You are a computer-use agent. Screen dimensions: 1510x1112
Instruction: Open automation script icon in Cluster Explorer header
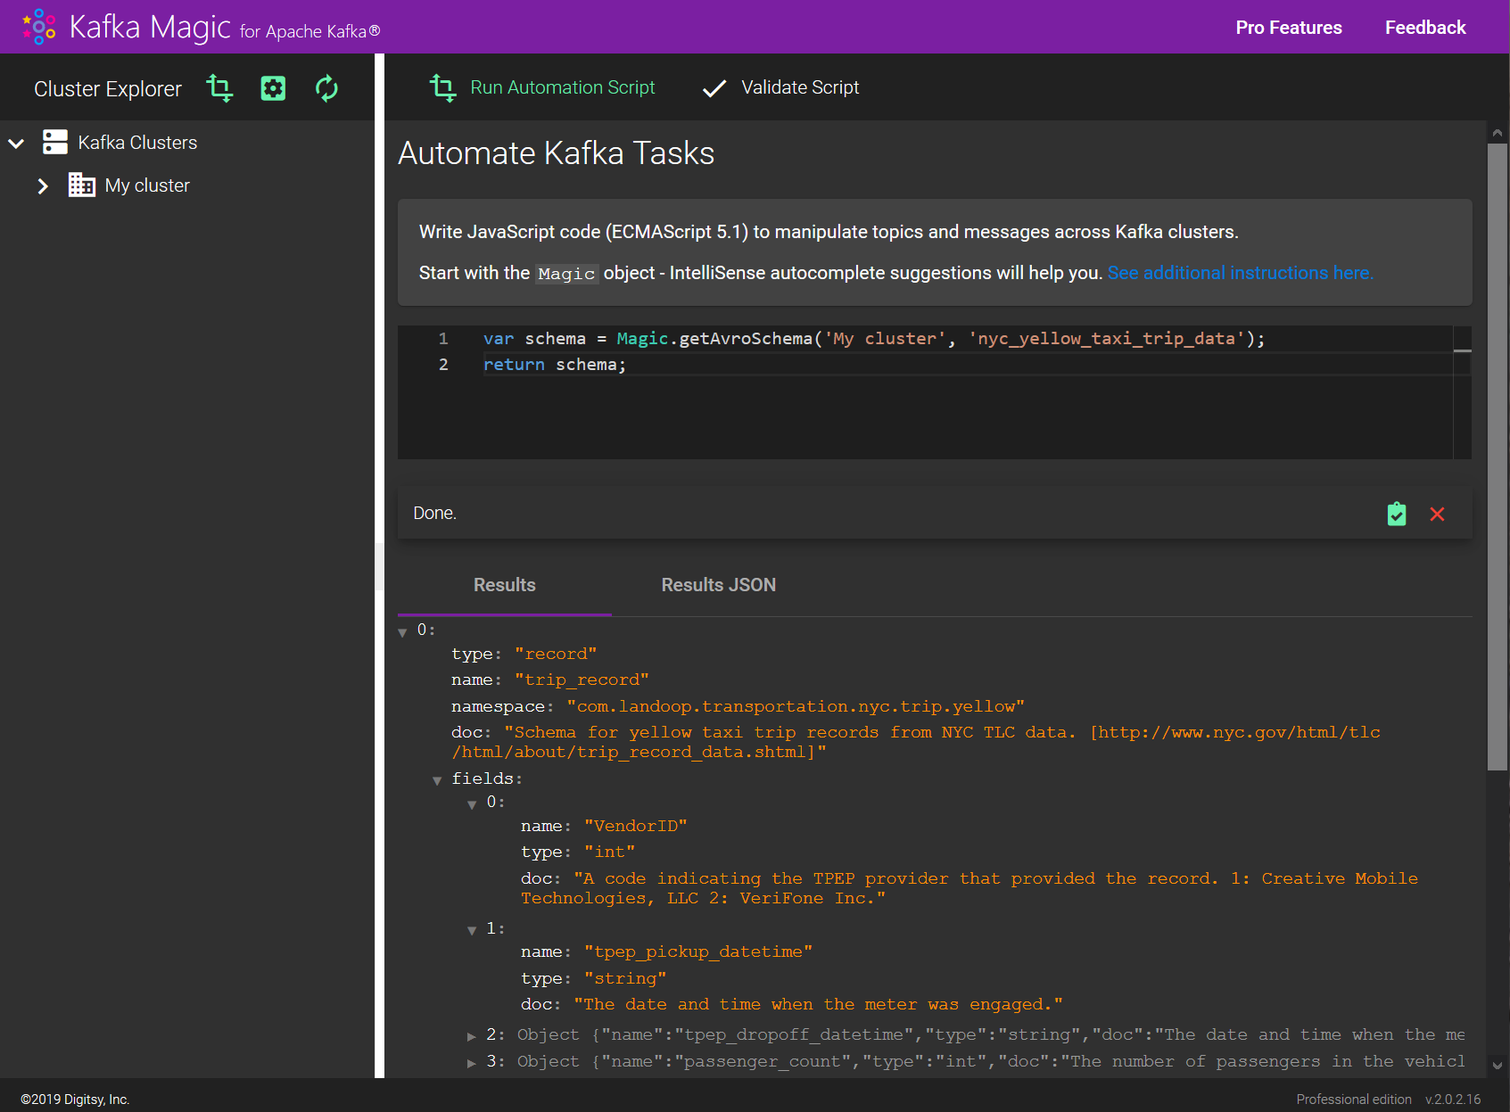coord(219,88)
